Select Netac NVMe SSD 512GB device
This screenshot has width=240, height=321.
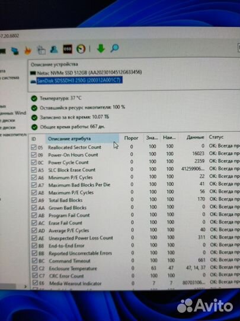click(89, 73)
